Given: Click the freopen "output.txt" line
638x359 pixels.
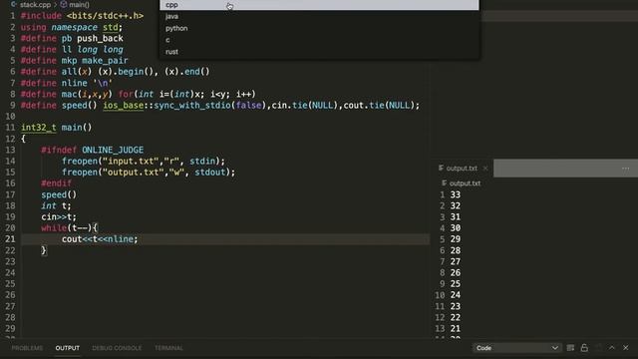Looking at the screenshot, I should (149, 173).
